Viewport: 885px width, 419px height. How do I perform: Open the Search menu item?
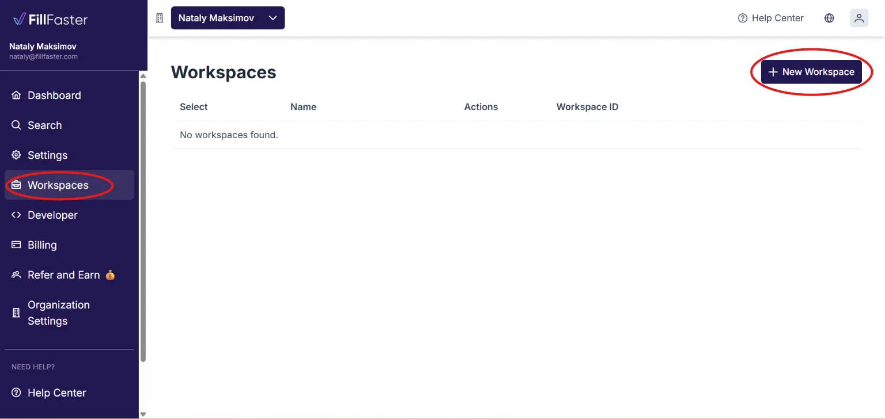point(69,125)
